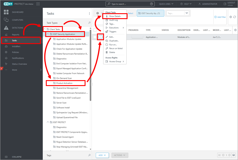Click the Add Filter link
238x160 pixels.
click(220, 17)
